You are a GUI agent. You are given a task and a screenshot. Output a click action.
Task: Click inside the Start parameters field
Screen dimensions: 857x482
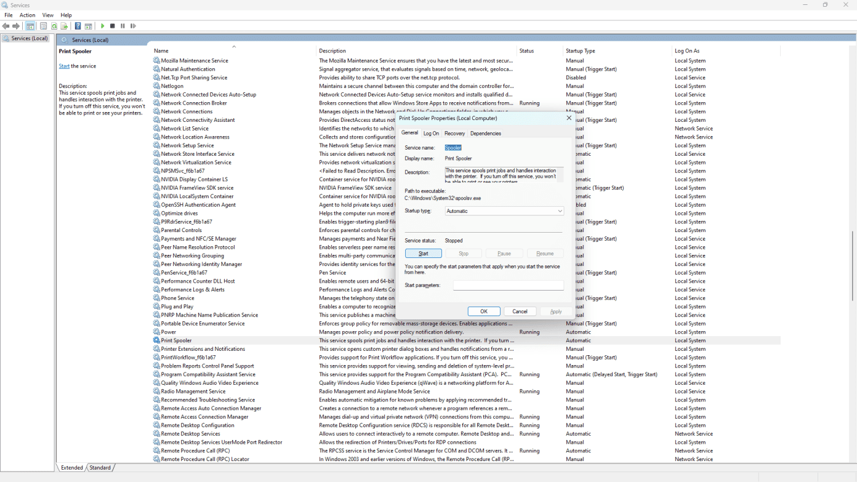pyautogui.click(x=508, y=285)
